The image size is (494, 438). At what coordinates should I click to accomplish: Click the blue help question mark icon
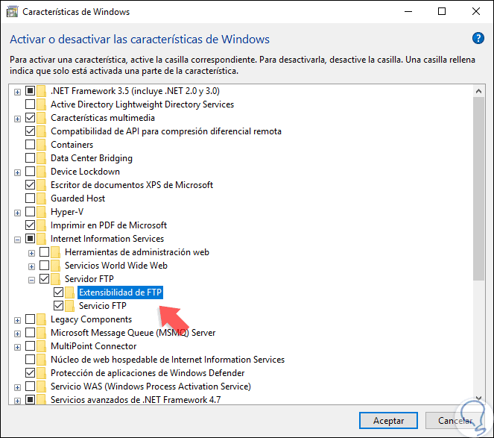click(x=478, y=39)
